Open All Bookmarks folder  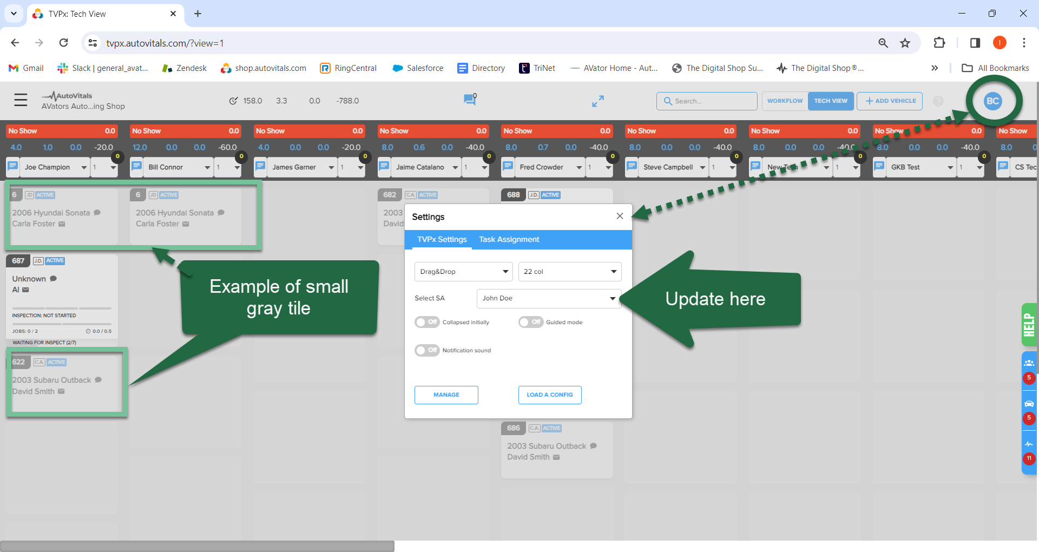coord(995,68)
